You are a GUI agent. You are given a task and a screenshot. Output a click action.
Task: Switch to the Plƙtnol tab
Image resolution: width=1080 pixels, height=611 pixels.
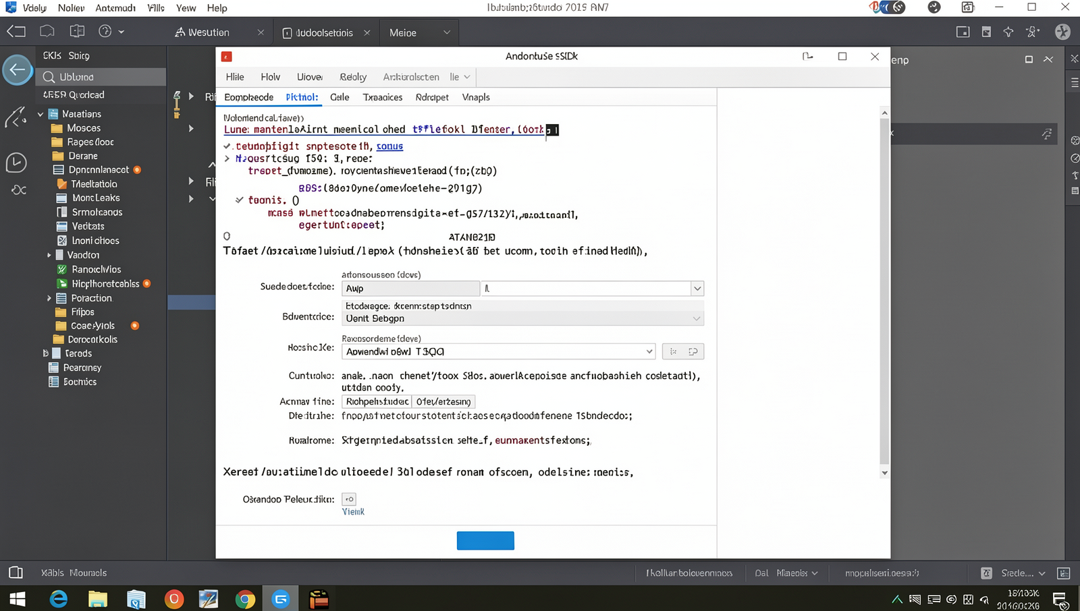[x=302, y=97]
